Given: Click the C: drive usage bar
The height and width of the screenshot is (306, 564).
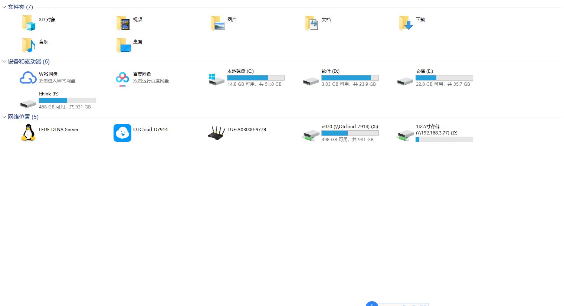Looking at the screenshot, I should (256, 78).
